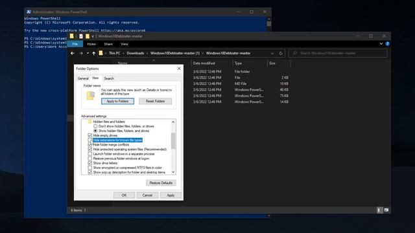
Task: Click the Advanced settings scroll-up arrow
Action: [173, 122]
